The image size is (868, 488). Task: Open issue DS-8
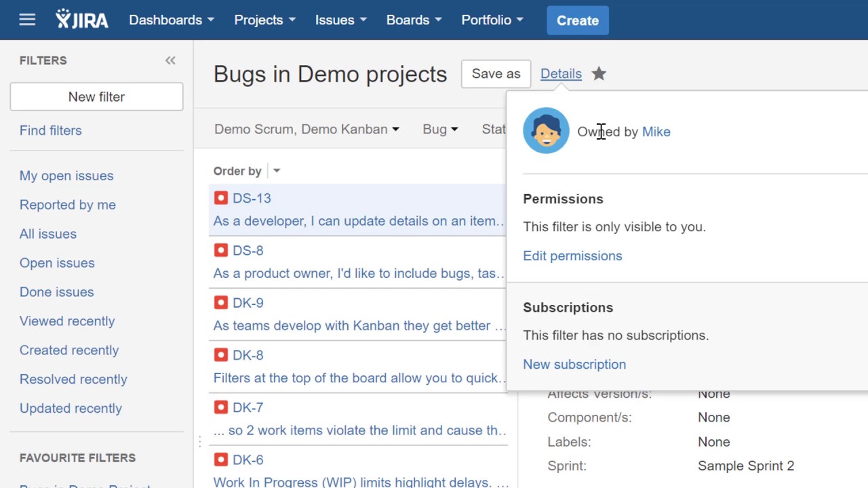(x=248, y=250)
